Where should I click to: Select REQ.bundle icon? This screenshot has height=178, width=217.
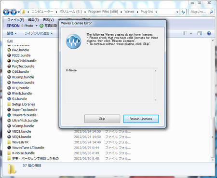point(9,88)
